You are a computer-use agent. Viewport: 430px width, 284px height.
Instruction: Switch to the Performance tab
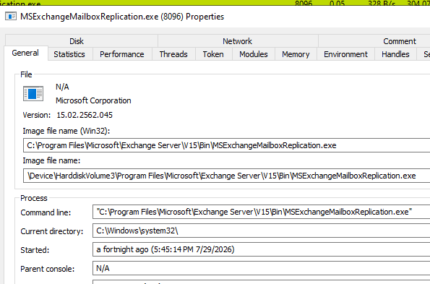click(121, 54)
